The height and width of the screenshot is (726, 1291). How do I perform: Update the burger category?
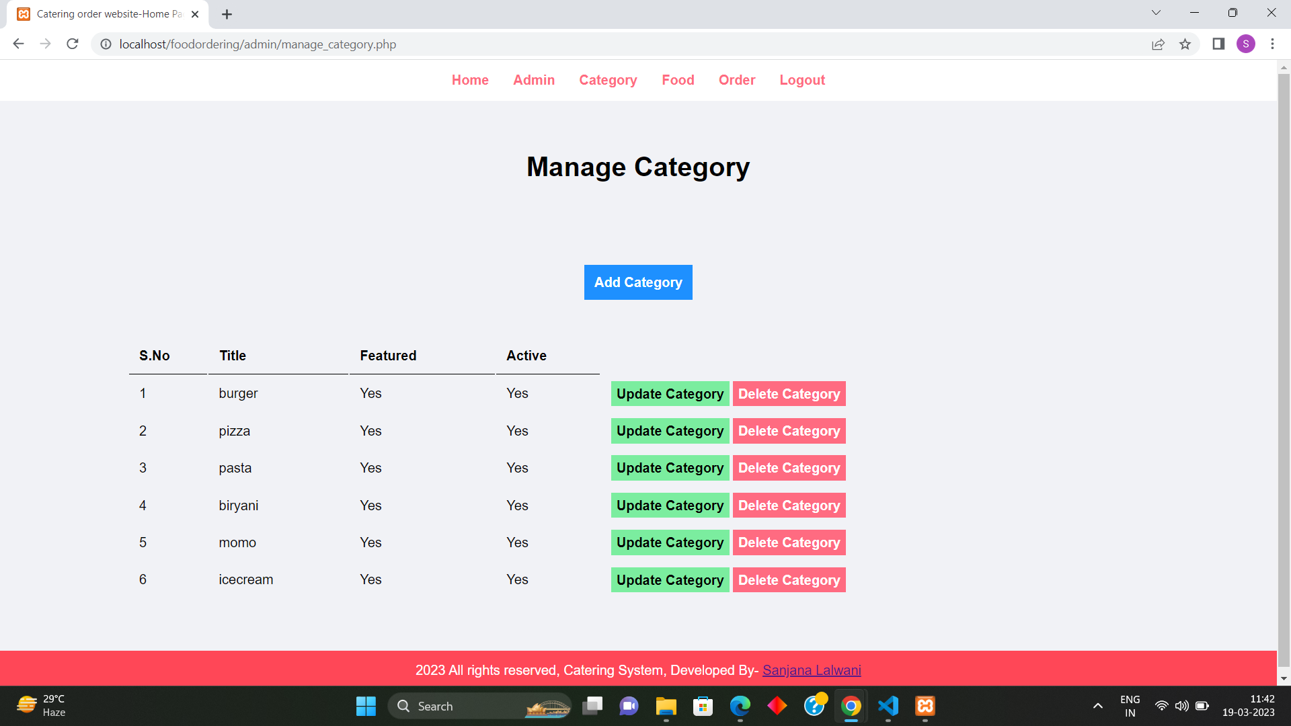click(669, 393)
